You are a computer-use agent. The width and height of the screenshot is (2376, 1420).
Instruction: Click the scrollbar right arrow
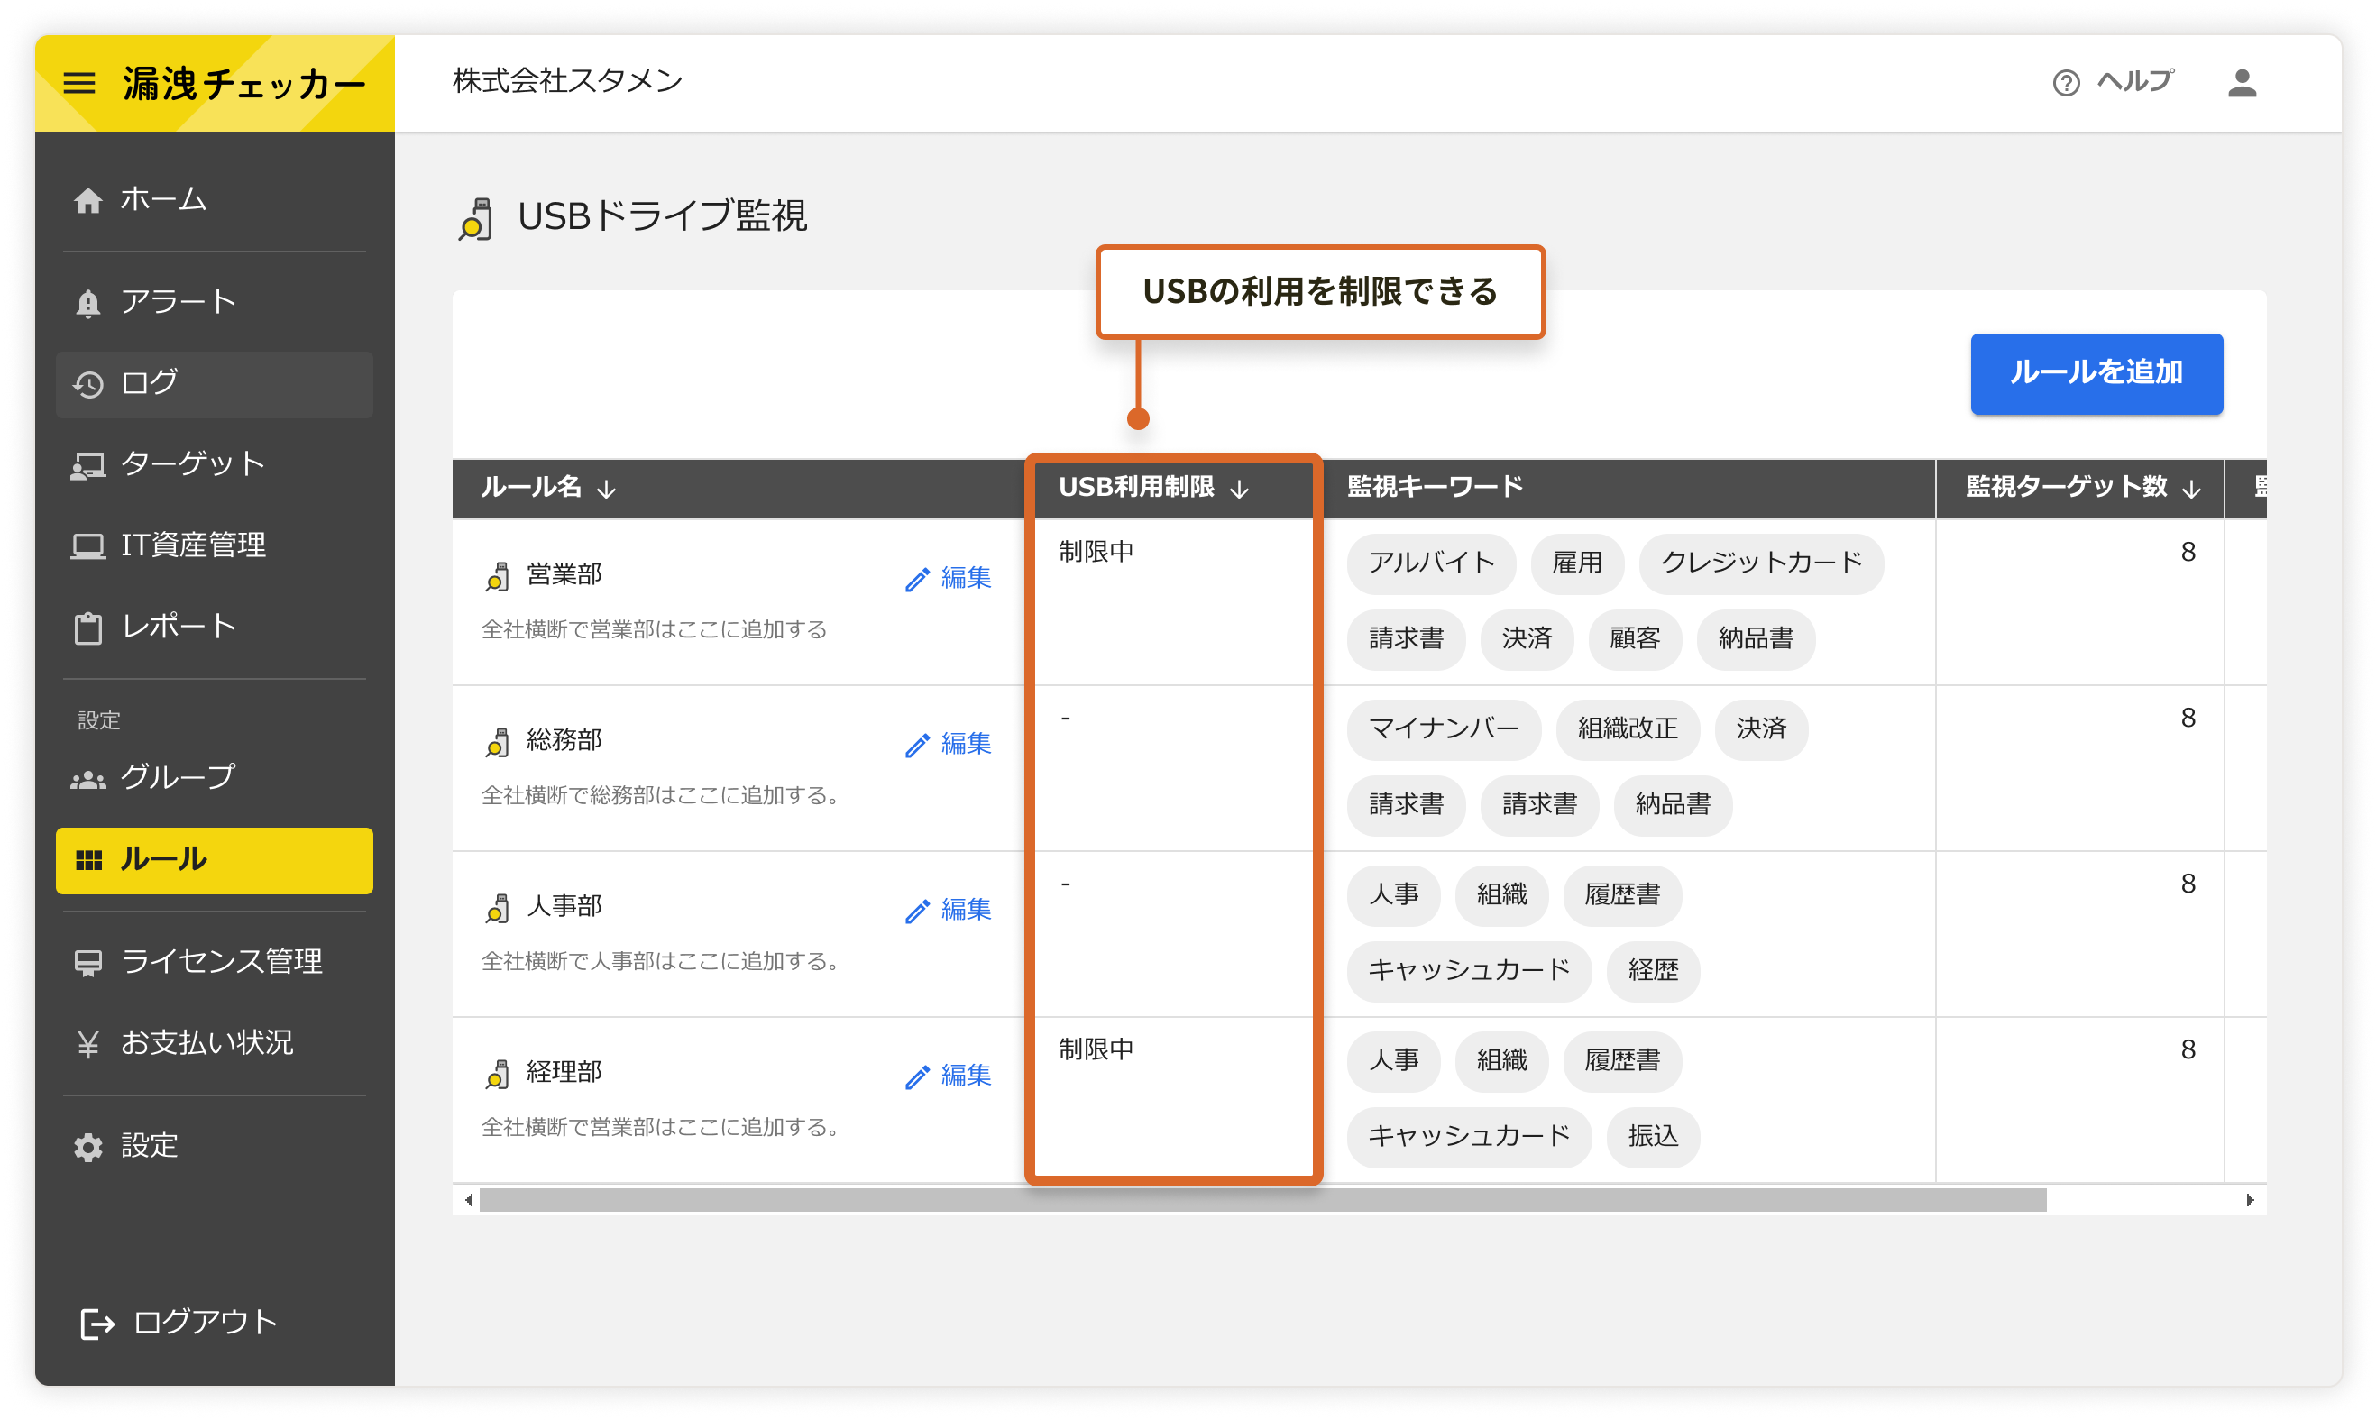[x=2249, y=1200]
